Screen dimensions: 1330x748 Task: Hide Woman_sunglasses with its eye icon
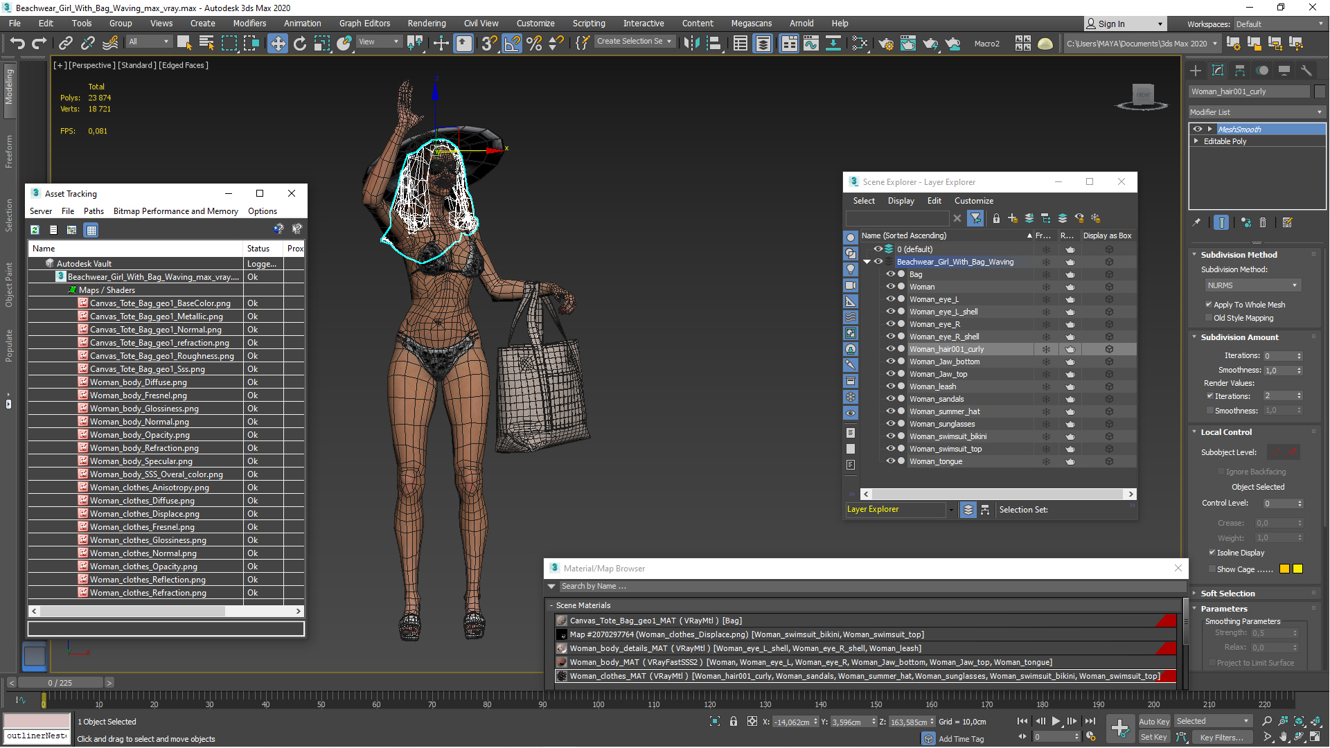click(890, 424)
